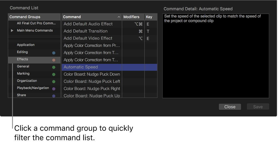Image resolution: width=278 pixels, height=145 pixels.
Task: Click the green dot beside Organization
Action: (x=54, y=81)
